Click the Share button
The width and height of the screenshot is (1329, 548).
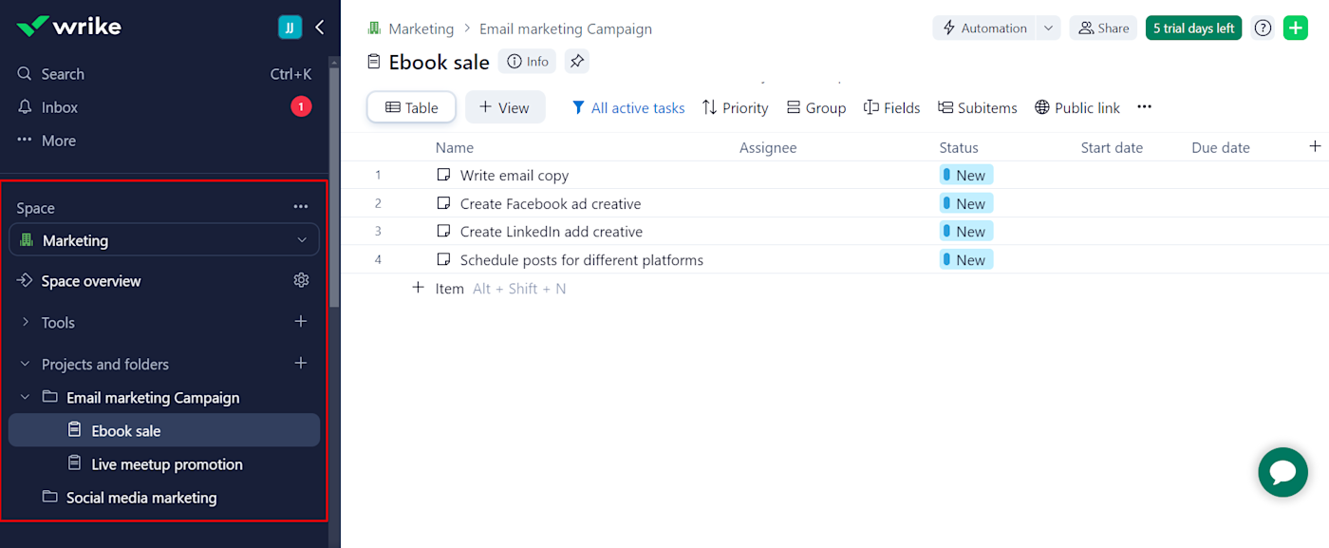point(1102,28)
